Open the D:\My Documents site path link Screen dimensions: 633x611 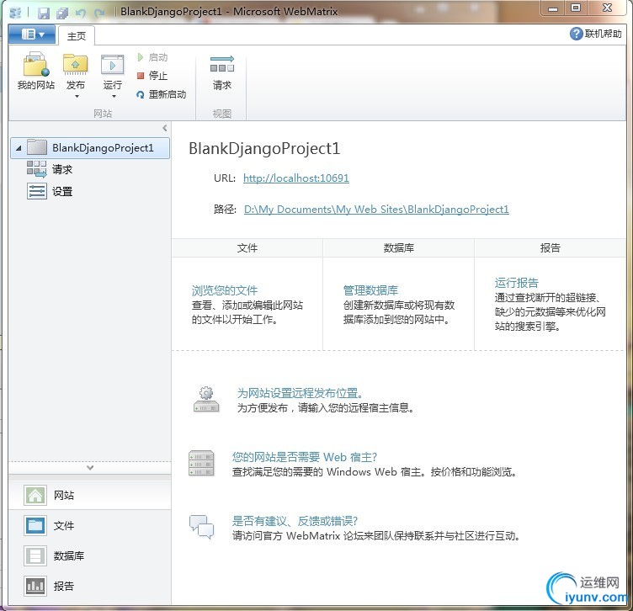(376, 210)
